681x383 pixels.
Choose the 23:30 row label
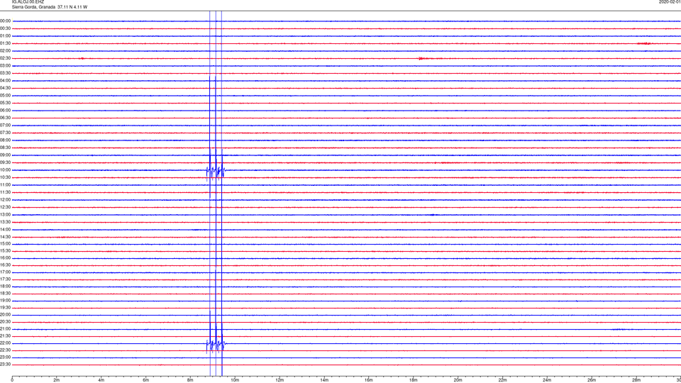[5, 365]
